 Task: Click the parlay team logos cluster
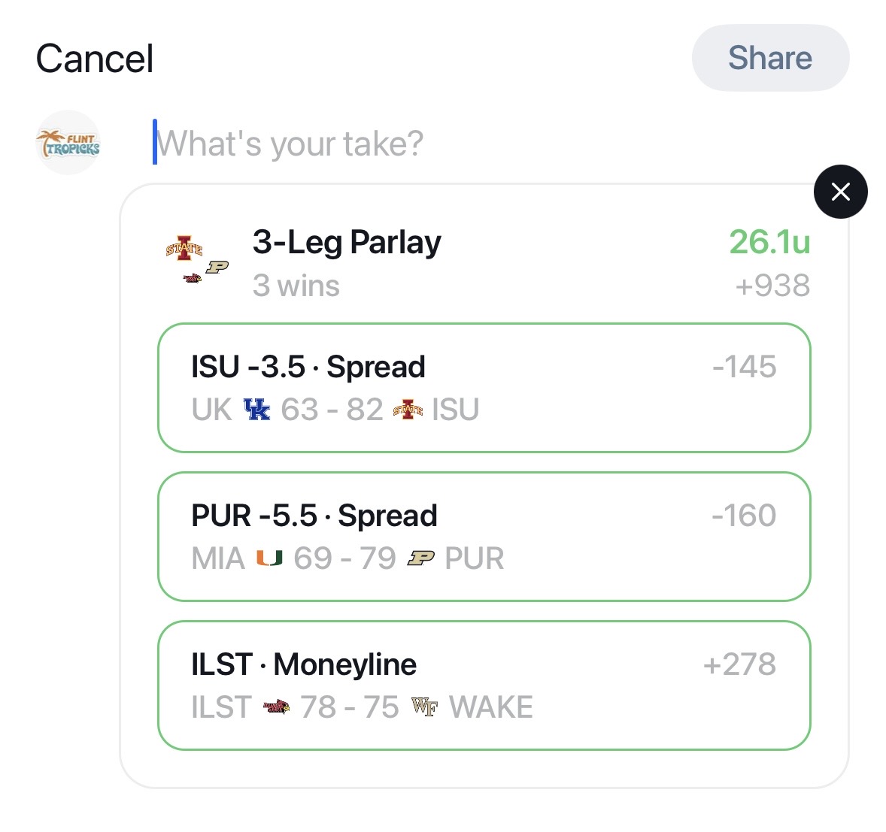(196, 260)
